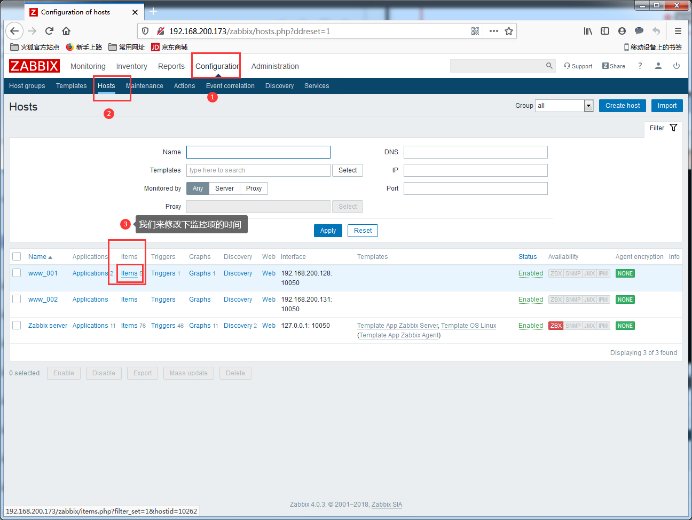Open 移动设备上的书签 mobile bookmarks
The width and height of the screenshot is (692, 520).
tap(653, 47)
